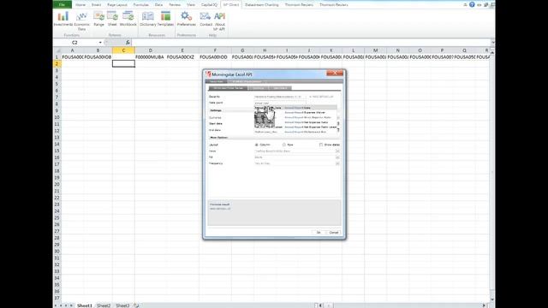Refresh the entire Workbook
The image size is (548, 308).
point(128,19)
